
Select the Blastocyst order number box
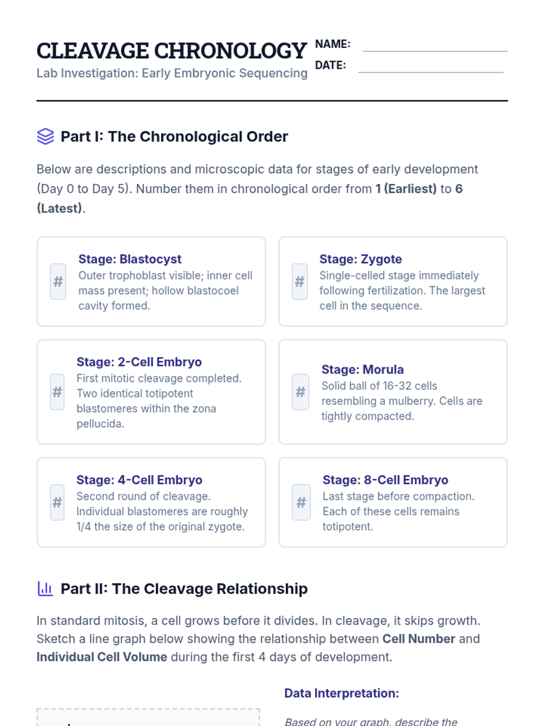point(58,282)
